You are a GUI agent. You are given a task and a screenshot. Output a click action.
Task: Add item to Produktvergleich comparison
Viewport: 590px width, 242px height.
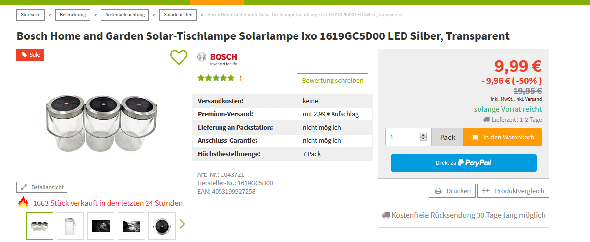tap(513, 191)
